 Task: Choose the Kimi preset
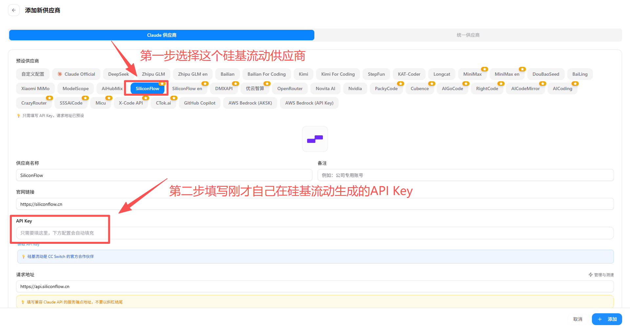304,74
